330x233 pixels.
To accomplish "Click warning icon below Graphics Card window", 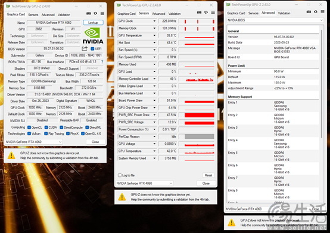I will [x=11, y=156].
